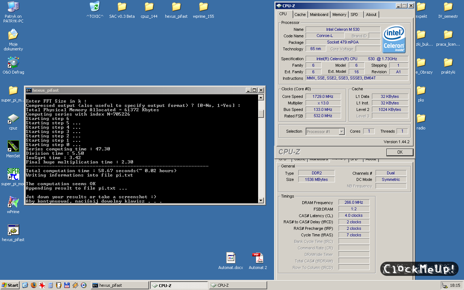Open the IV_semestr folder
The height and width of the screenshot is (290, 464).
pyautogui.click(x=448, y=10)
